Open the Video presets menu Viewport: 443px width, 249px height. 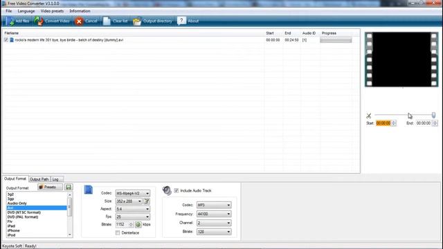tap(52, 11)
